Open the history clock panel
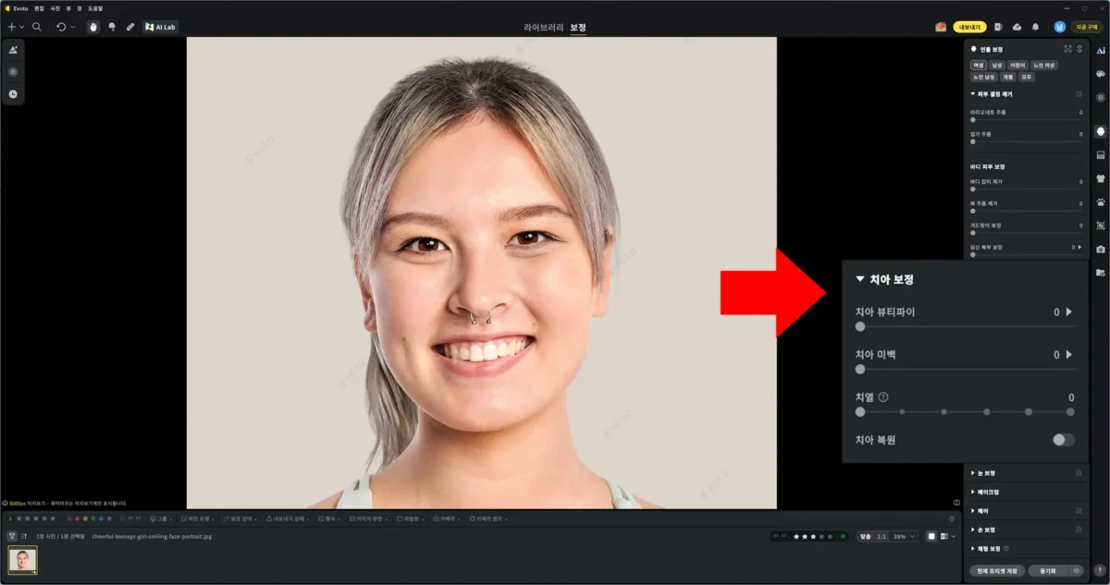This screenshot has width=1110, height=585. point(13,93)
